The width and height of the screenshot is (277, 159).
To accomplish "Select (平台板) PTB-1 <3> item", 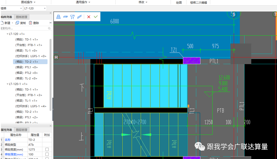I will [x=29, y=95].
